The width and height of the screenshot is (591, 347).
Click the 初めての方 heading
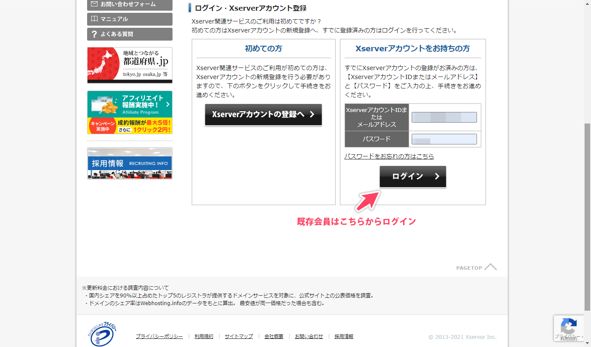coord(263,49)
